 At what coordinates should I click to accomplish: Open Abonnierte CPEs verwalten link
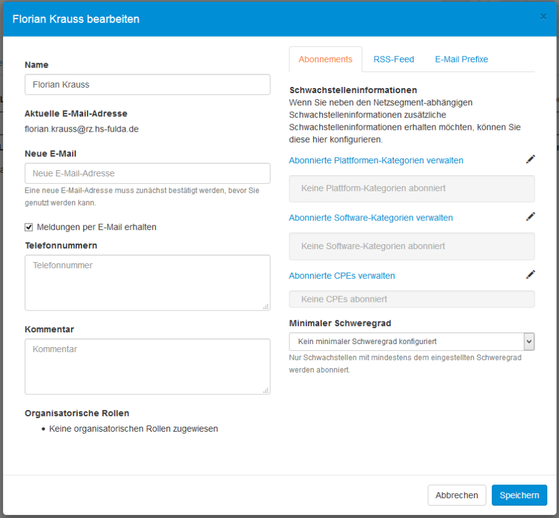[x=343, y=275]
